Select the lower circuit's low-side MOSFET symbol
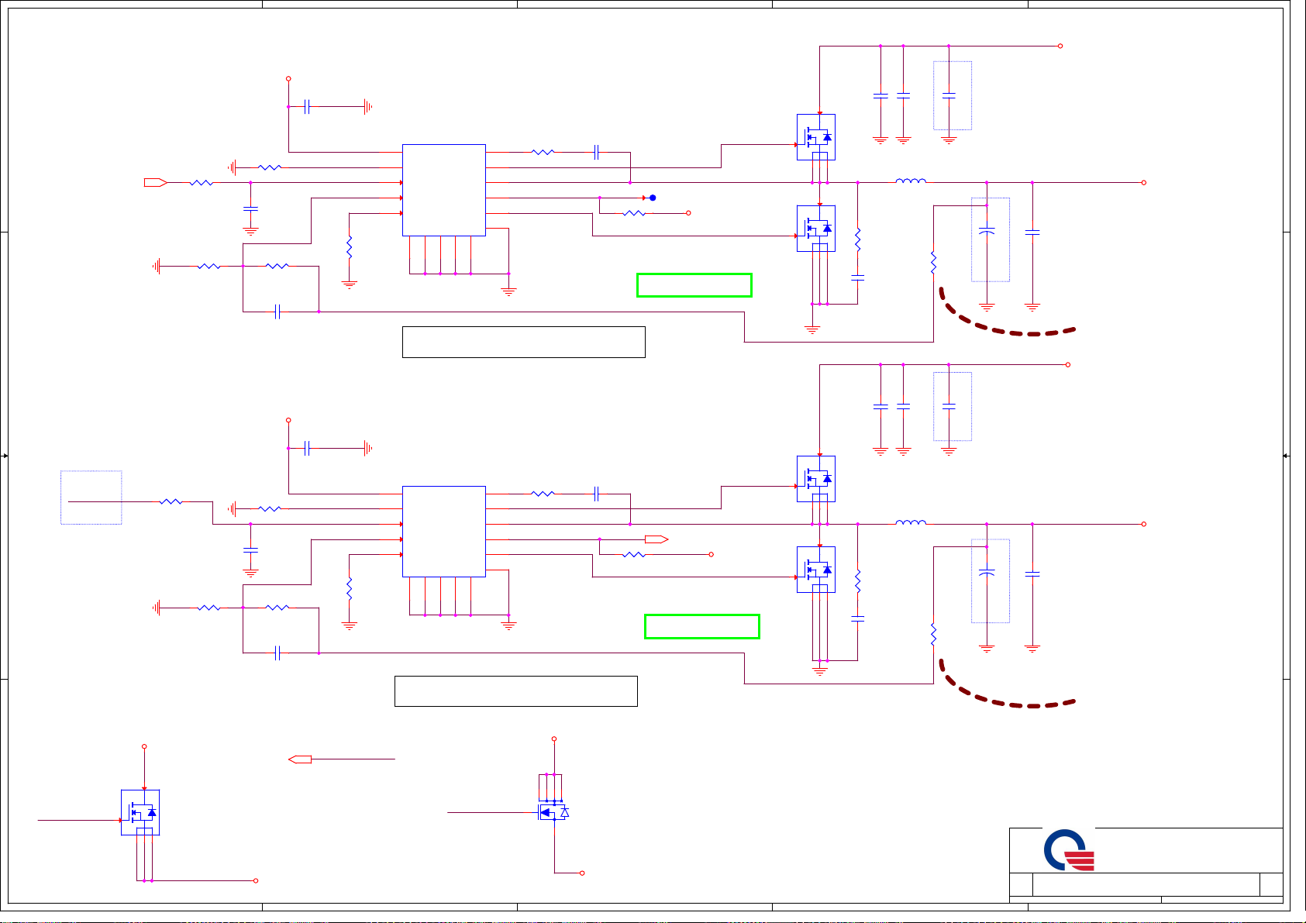 click(816, 570)
